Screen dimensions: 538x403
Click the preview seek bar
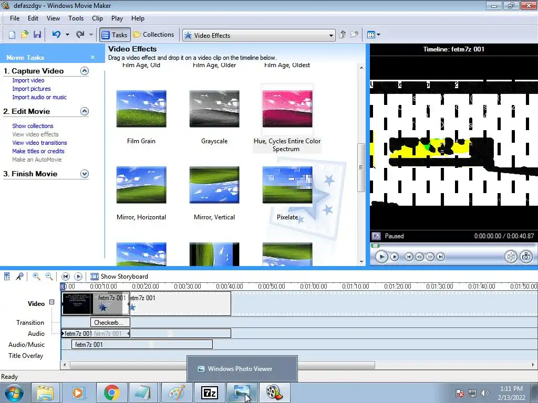point(453,246)
